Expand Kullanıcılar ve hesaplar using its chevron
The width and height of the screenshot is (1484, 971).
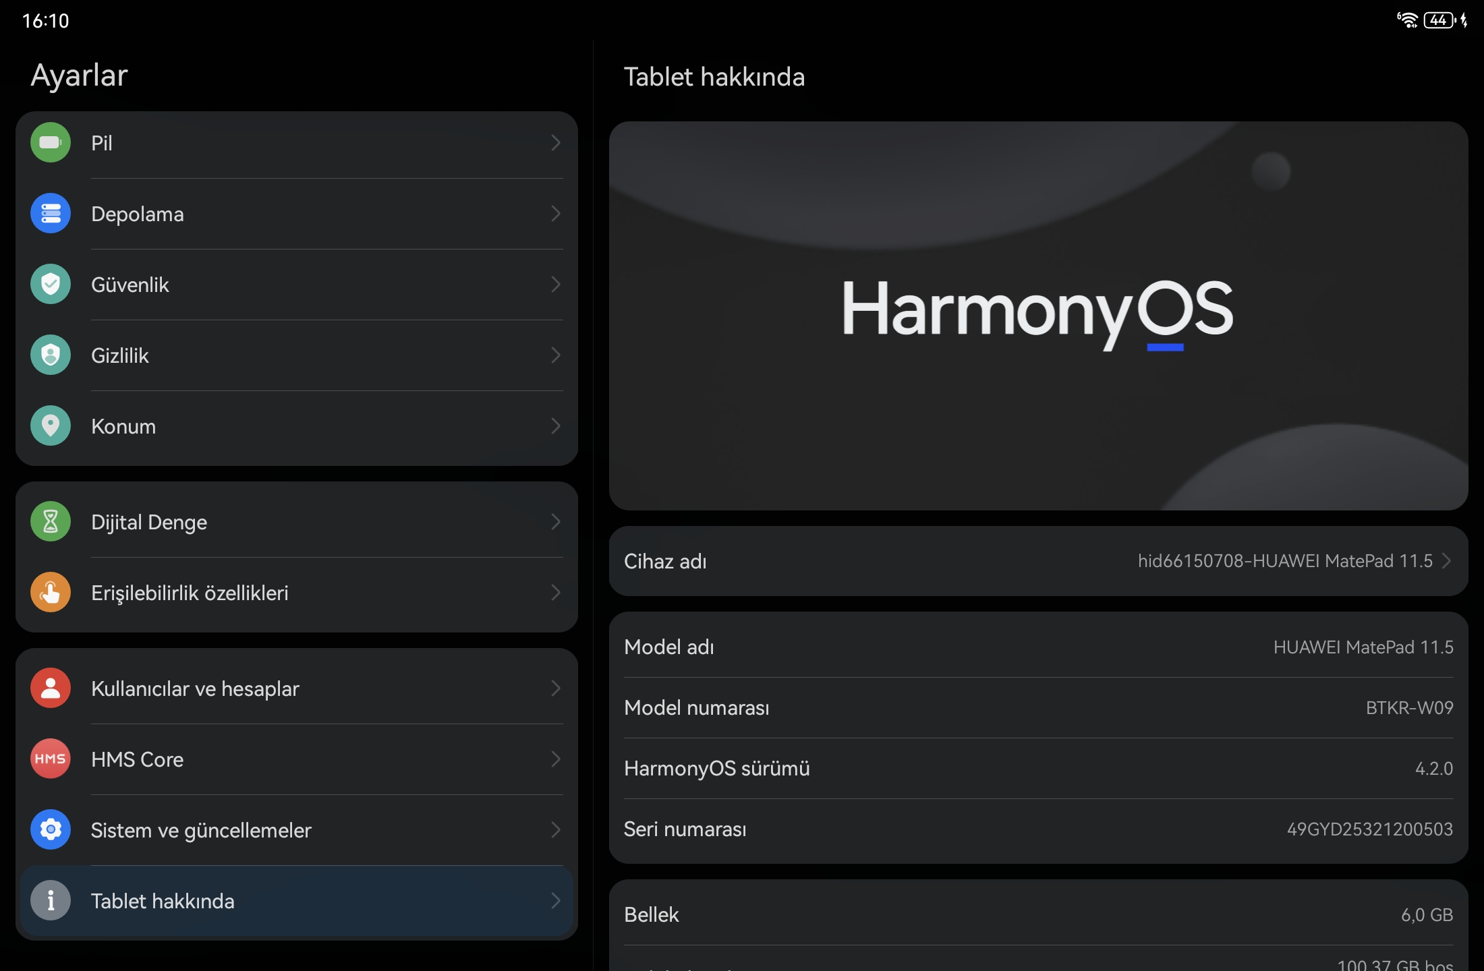coord(556,688)
